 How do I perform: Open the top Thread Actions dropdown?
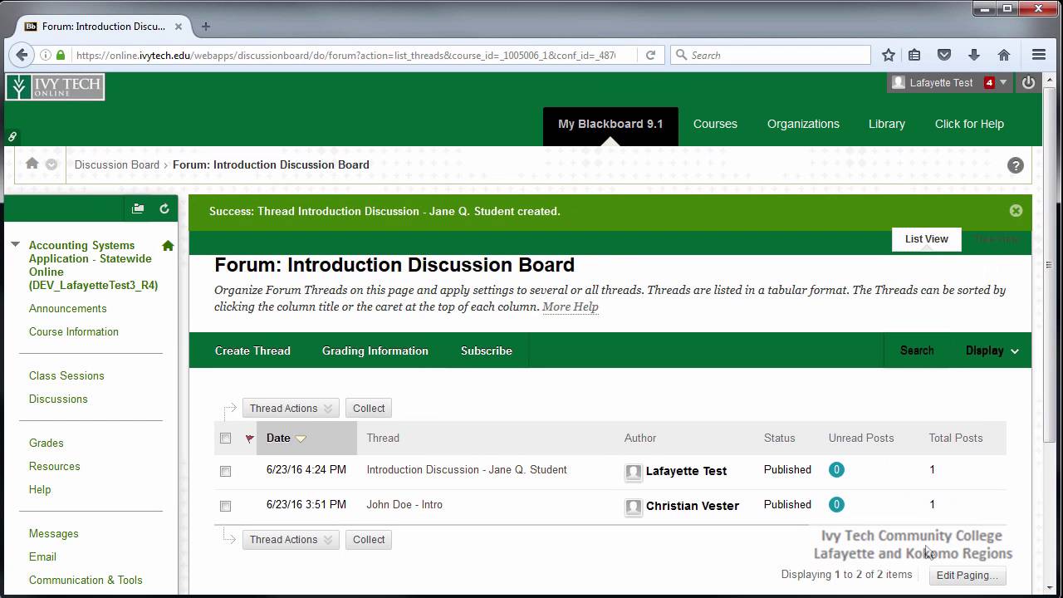291,408
